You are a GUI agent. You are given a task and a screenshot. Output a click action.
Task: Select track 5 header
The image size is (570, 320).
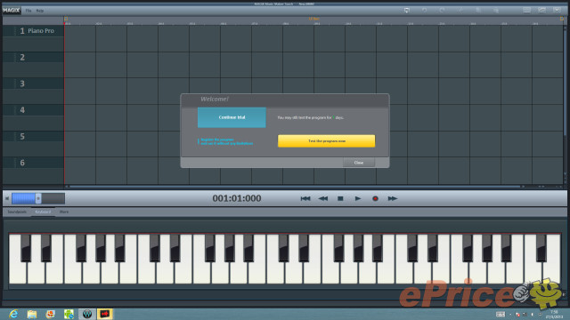coord(33,136)
